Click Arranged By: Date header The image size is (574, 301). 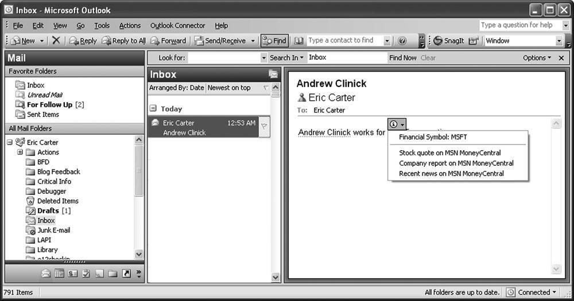pyautogui.click(x=176, y=88)
